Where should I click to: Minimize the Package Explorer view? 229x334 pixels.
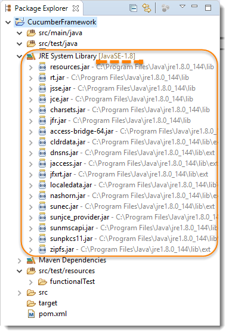(194, 7)
